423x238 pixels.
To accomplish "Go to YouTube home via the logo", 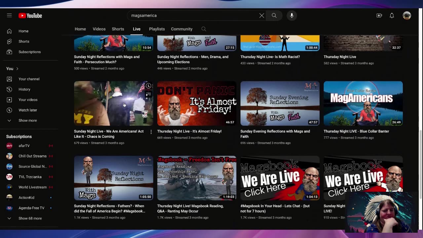I will click(x=30, y=16).
